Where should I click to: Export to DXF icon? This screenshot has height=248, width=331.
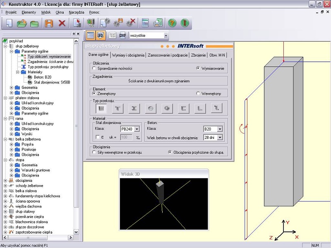122,36
